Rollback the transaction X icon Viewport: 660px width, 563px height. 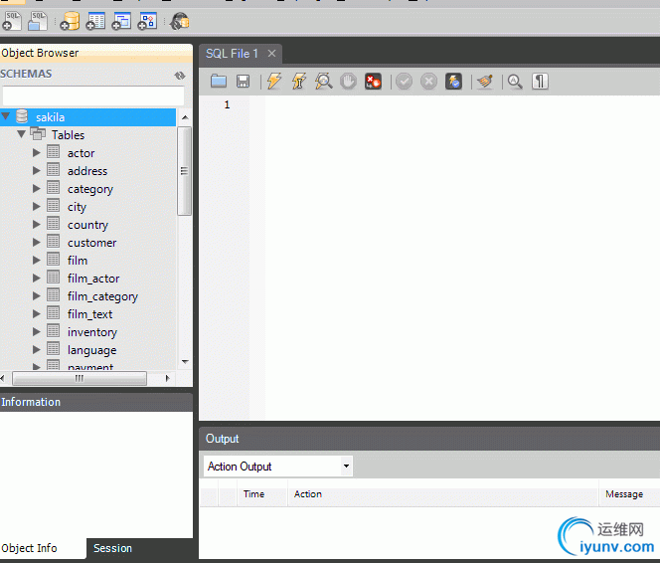(x=429, y=81)
